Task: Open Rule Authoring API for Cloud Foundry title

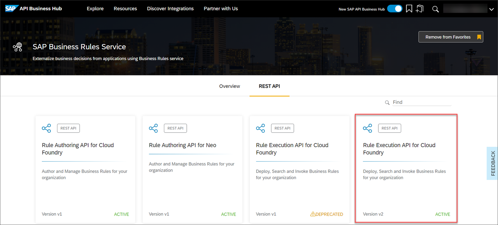Action: pyautogui.click(x=78, y=149)
